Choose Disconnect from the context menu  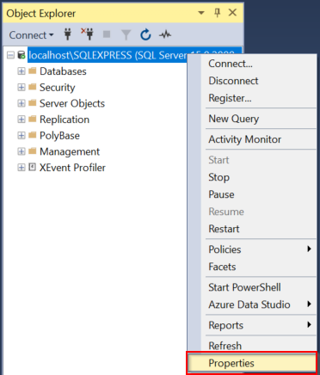[252, 81]
